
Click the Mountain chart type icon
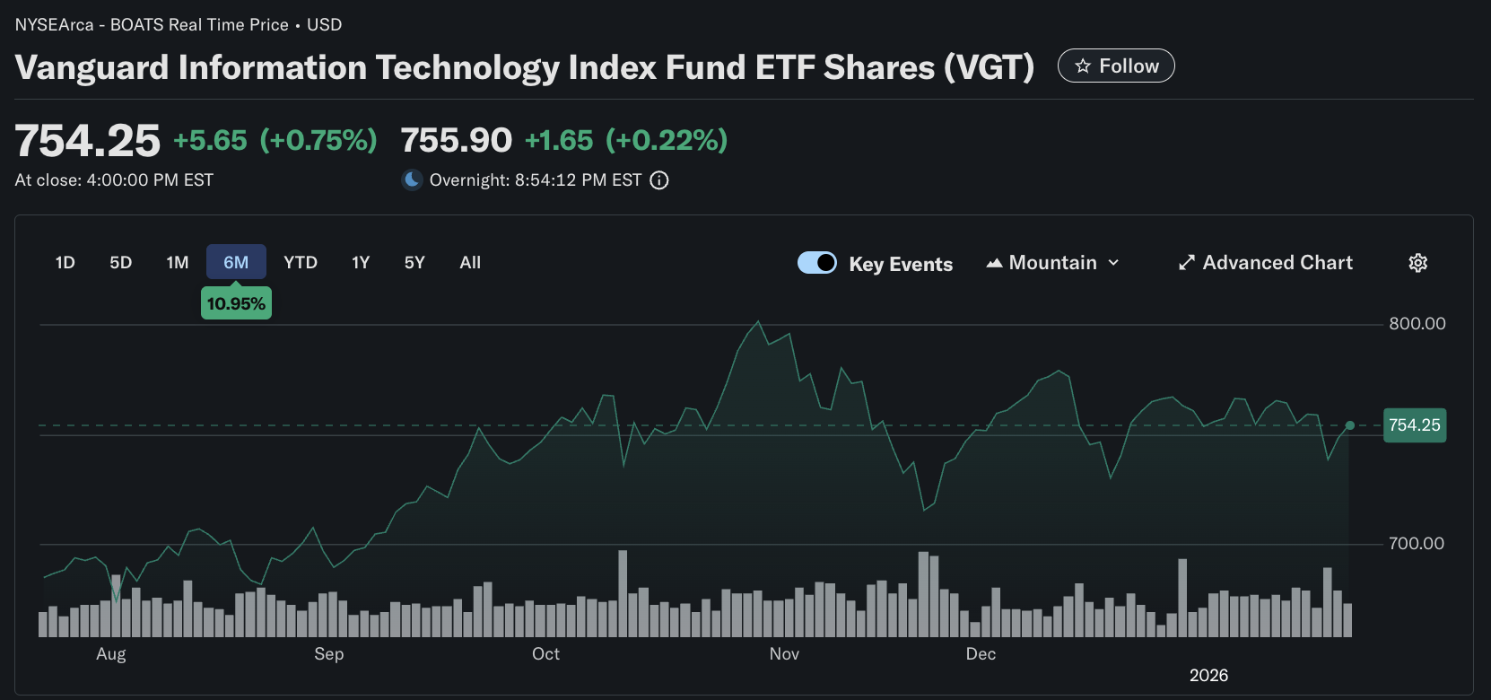point(995,262)
